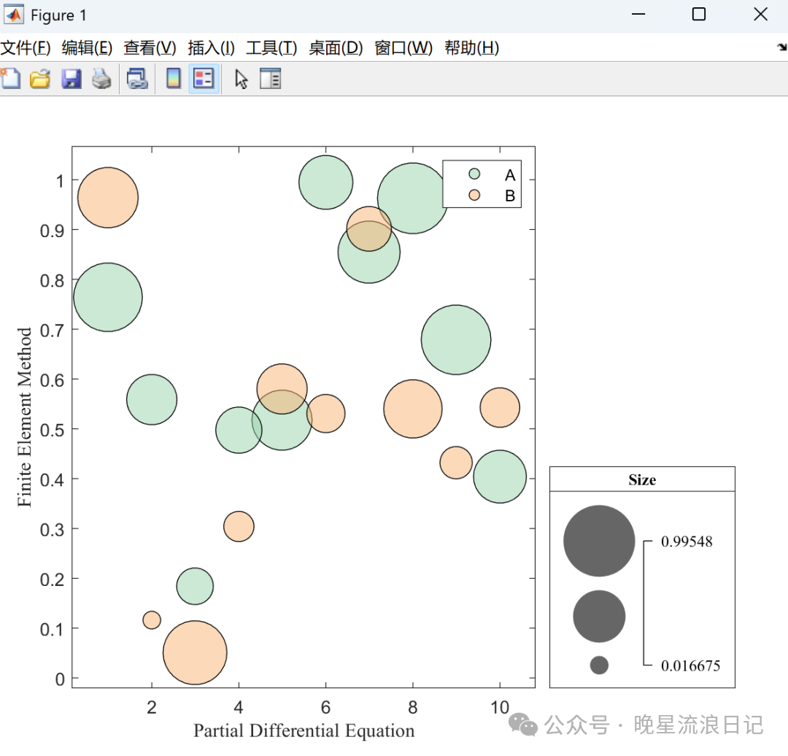Viewport: 788px width, 756px height.
Task: Insert a colorbar using toolbar icon
Action: (174, 78)
